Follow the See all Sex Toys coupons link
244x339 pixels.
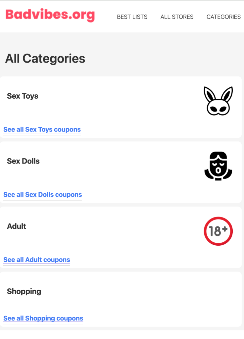click(42, 129)
